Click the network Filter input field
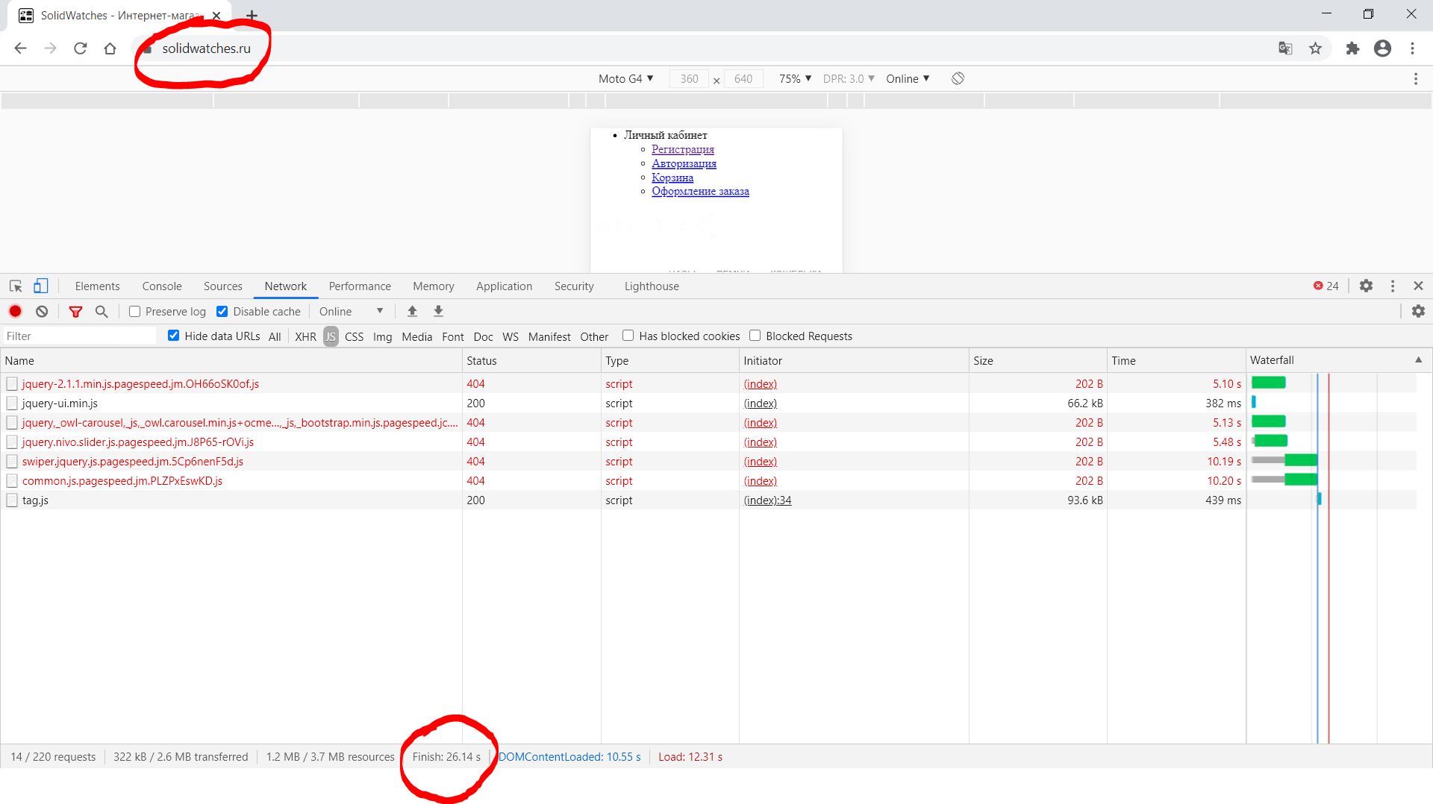Image resolution: width=1433 pixels, height=804 pixels. [80, 336]
